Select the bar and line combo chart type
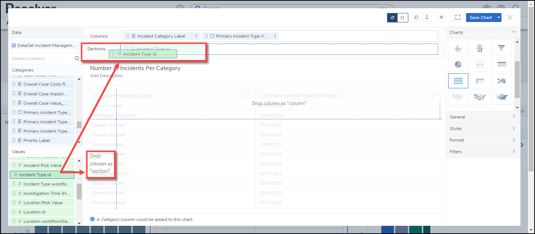This screenshot has width=535, height=234. (x=458, y=48)
